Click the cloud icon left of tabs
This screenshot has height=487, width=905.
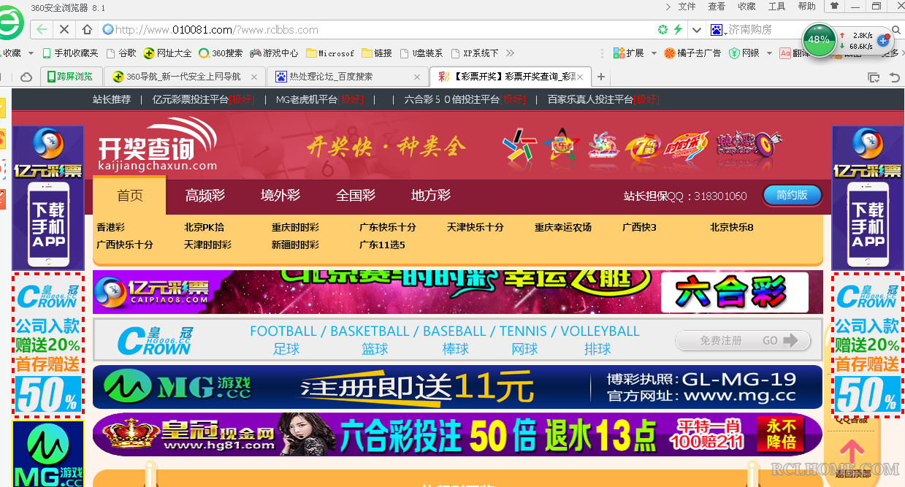26,77
